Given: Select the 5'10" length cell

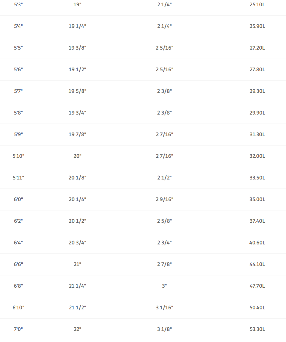Looking at the screenshot, I should [x=18, y=156].
